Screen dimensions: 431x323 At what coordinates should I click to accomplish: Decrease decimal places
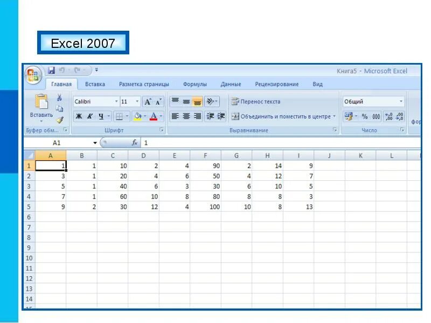click(x=399, y=116)
